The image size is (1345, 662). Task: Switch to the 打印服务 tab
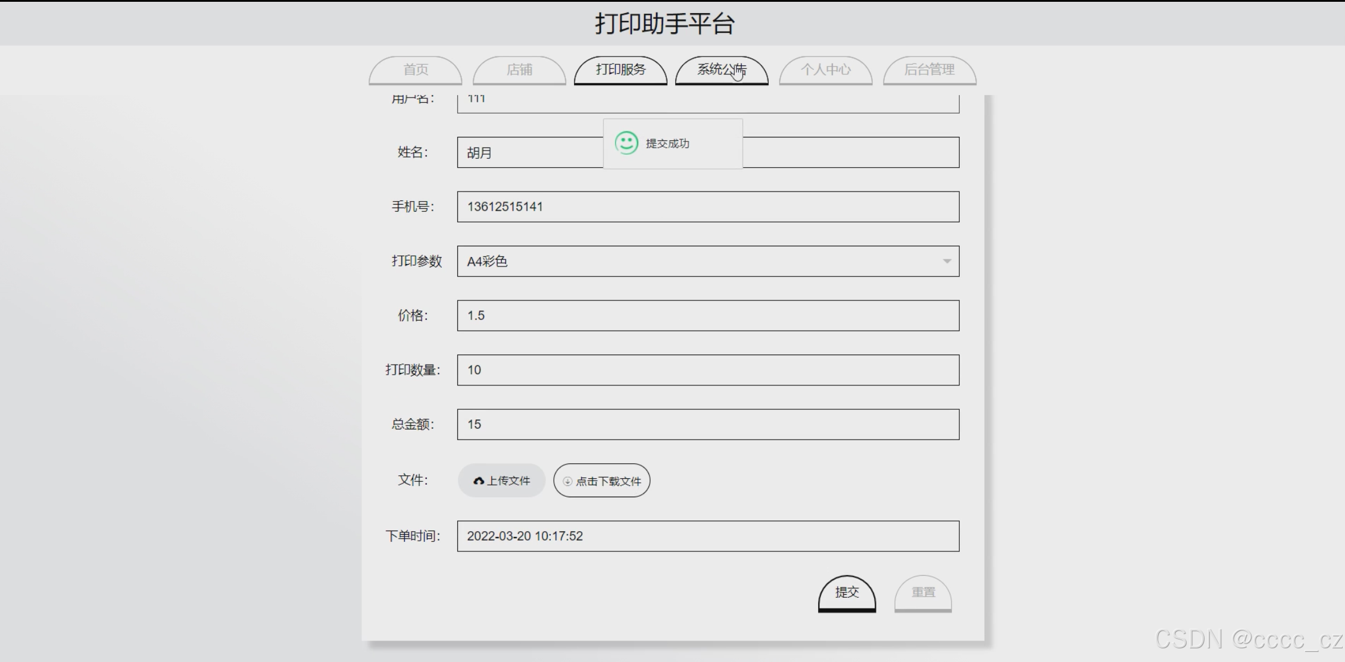620,70
